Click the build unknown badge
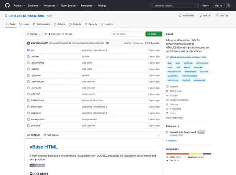The height and width of the screenshot is (175, 236). (37, 165)
